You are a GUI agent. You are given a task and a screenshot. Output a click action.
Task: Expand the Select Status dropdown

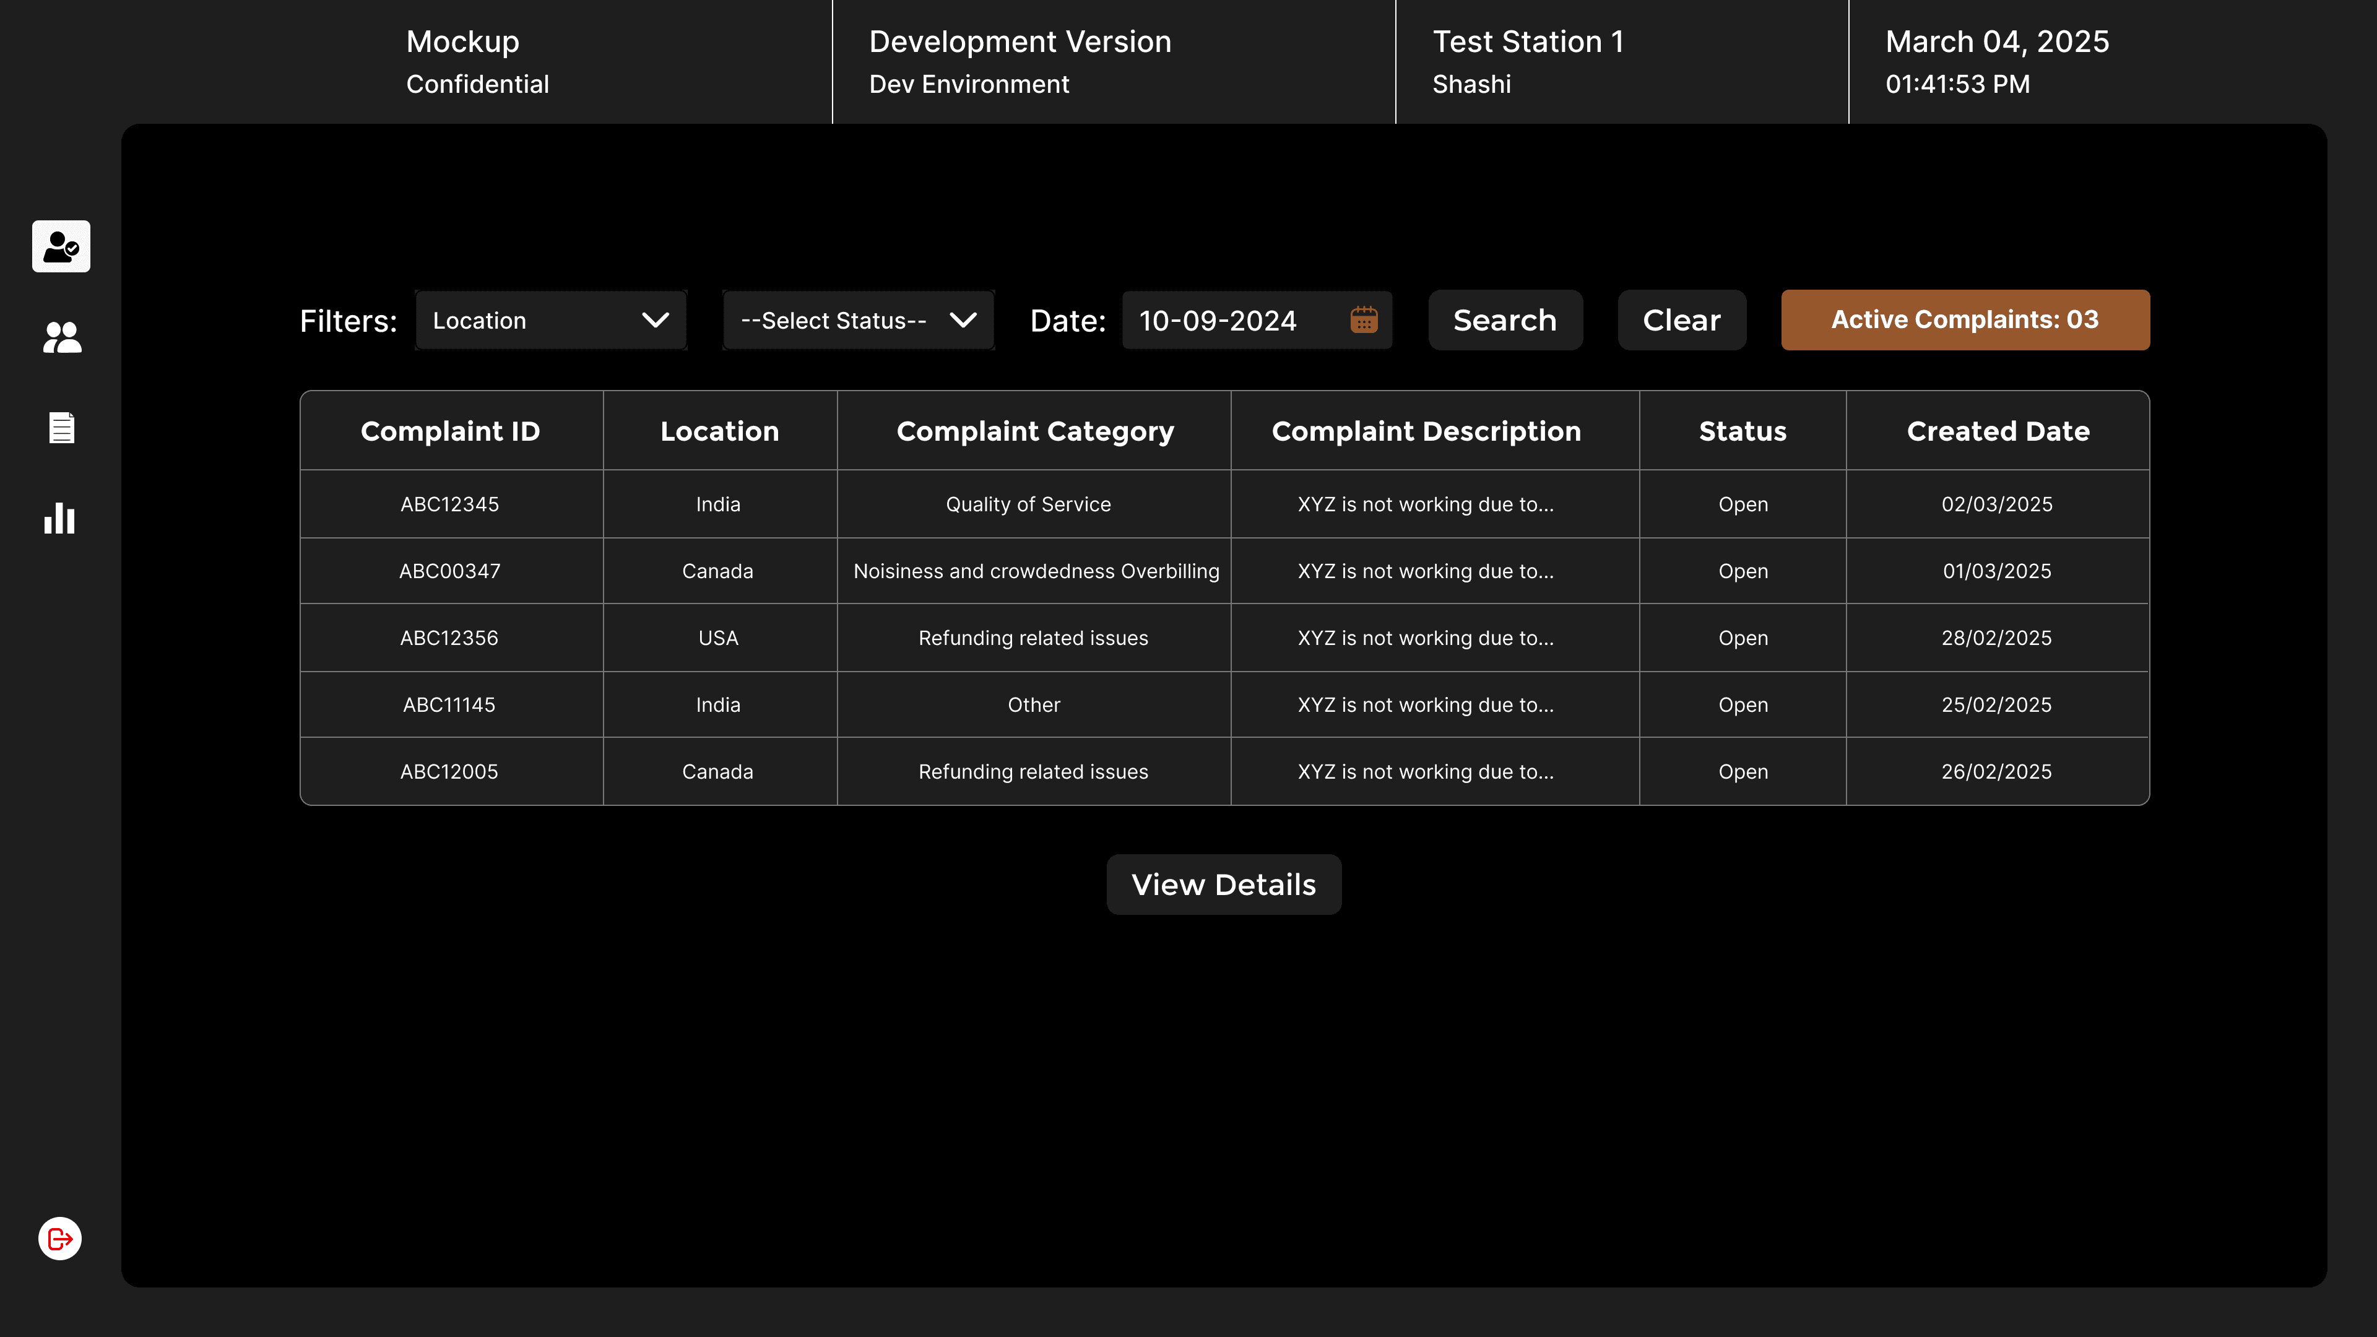tap(858, 320)
